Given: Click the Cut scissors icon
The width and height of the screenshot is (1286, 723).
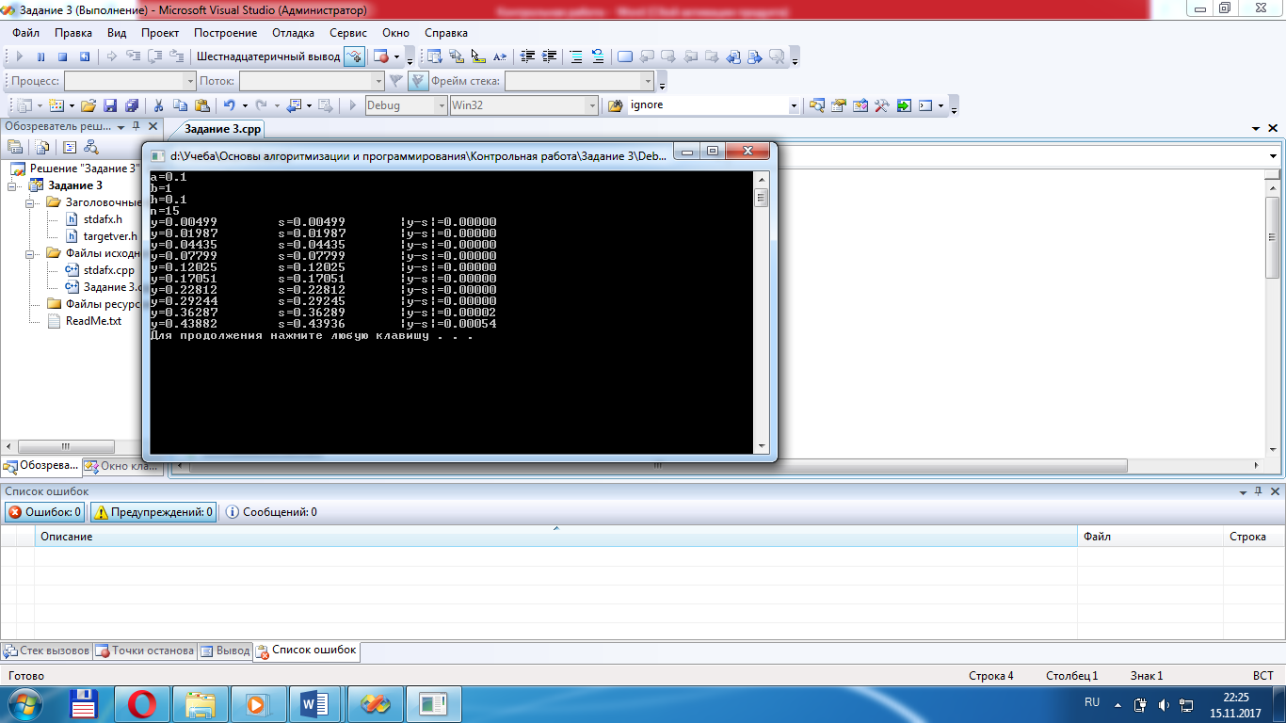Looking at the screenshot, I should (158, 105).
